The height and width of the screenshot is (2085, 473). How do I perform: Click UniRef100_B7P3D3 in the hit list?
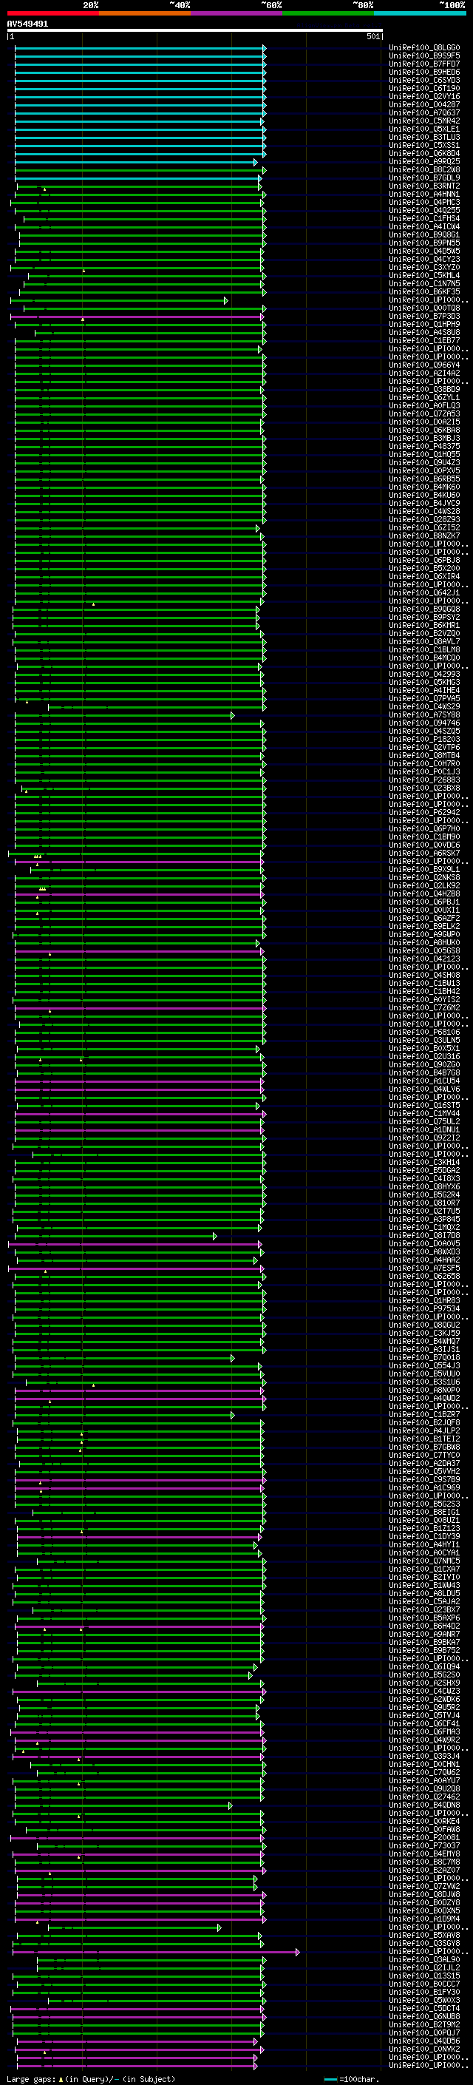(x=424, y=316)
